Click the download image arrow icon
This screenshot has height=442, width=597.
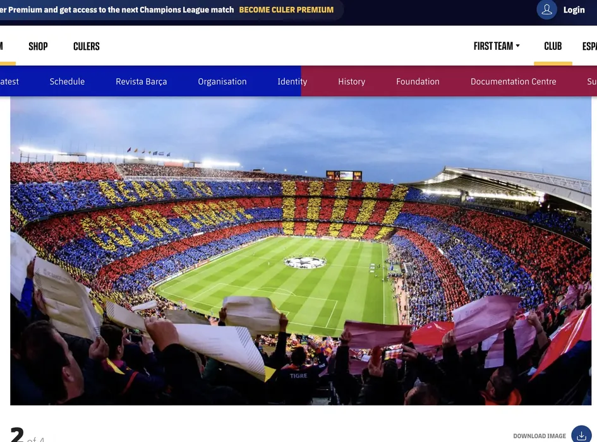(x=581, y=435)
